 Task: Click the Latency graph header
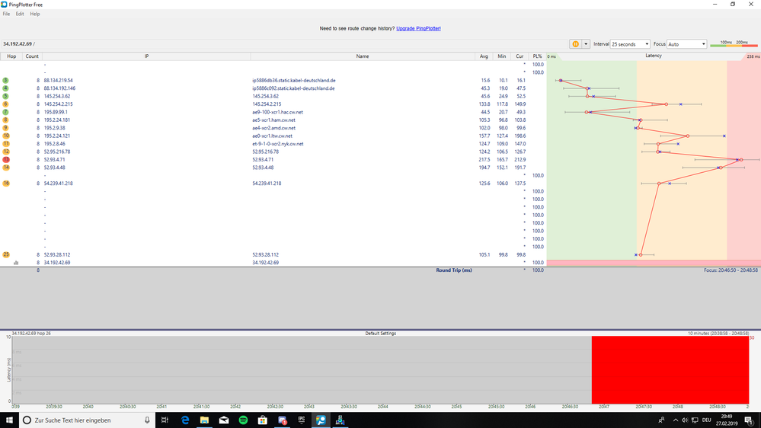click(x=654, y=56)
